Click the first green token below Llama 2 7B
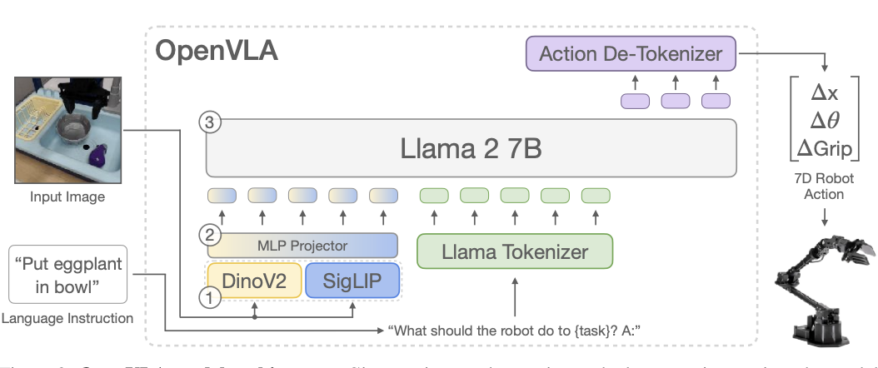Viewport: 878px width, 368px height. [x=434, y=196]
